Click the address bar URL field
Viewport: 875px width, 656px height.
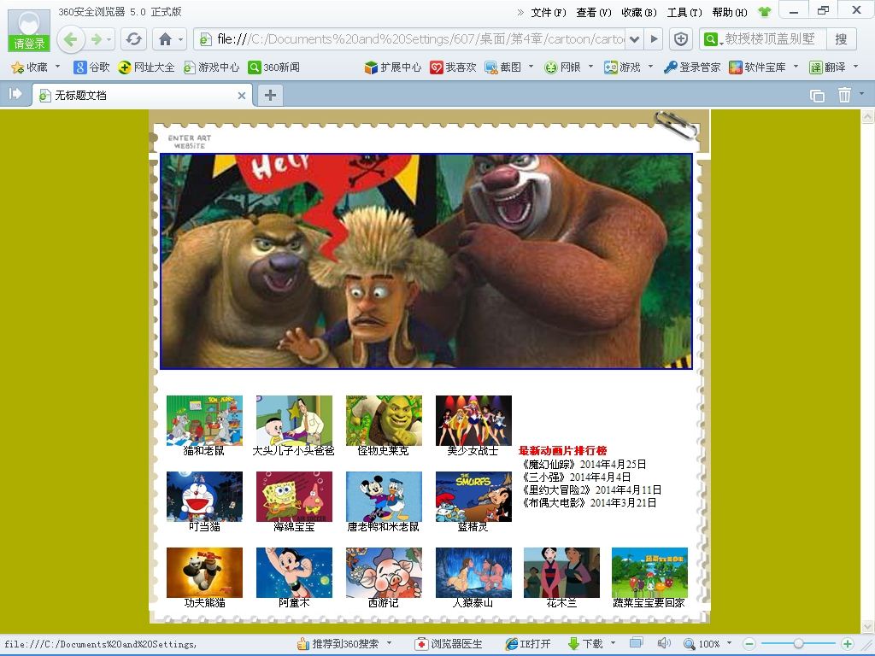[x=412, y=39]
